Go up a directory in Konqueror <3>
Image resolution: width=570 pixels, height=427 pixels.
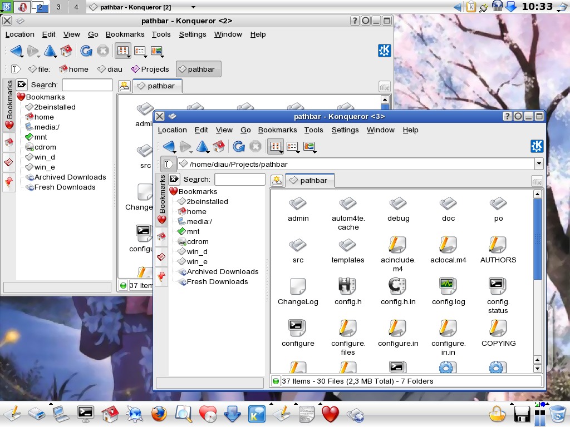[202, 146]
